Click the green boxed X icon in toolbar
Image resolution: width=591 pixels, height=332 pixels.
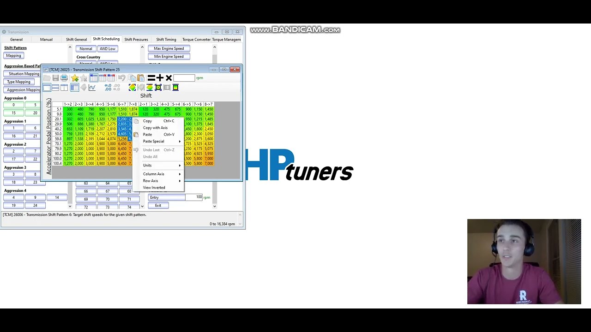tap(158, 88)
